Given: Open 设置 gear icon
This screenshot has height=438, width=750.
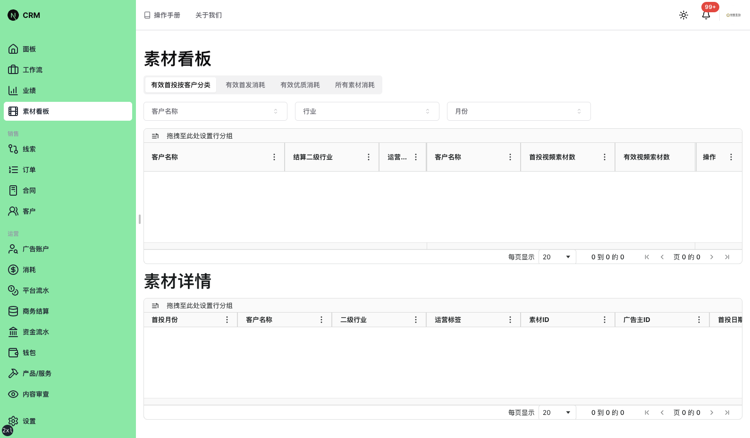Looking at the screenshot, I should [x=13, y=421].
